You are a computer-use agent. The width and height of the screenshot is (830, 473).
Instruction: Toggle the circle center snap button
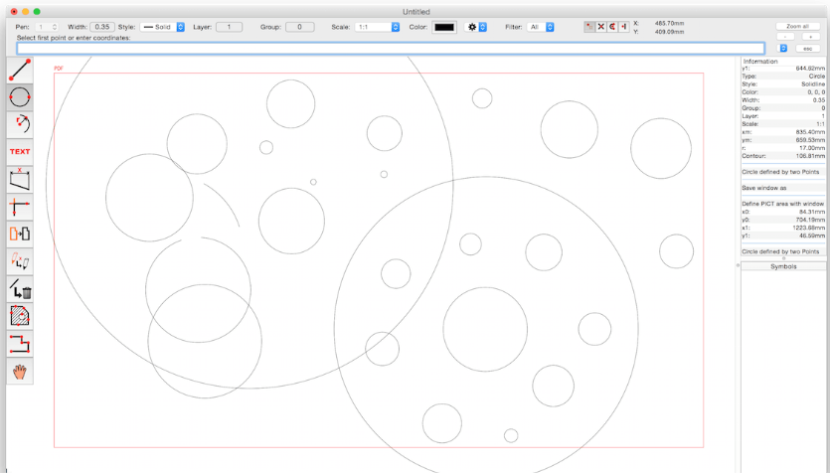pos(611,27)
